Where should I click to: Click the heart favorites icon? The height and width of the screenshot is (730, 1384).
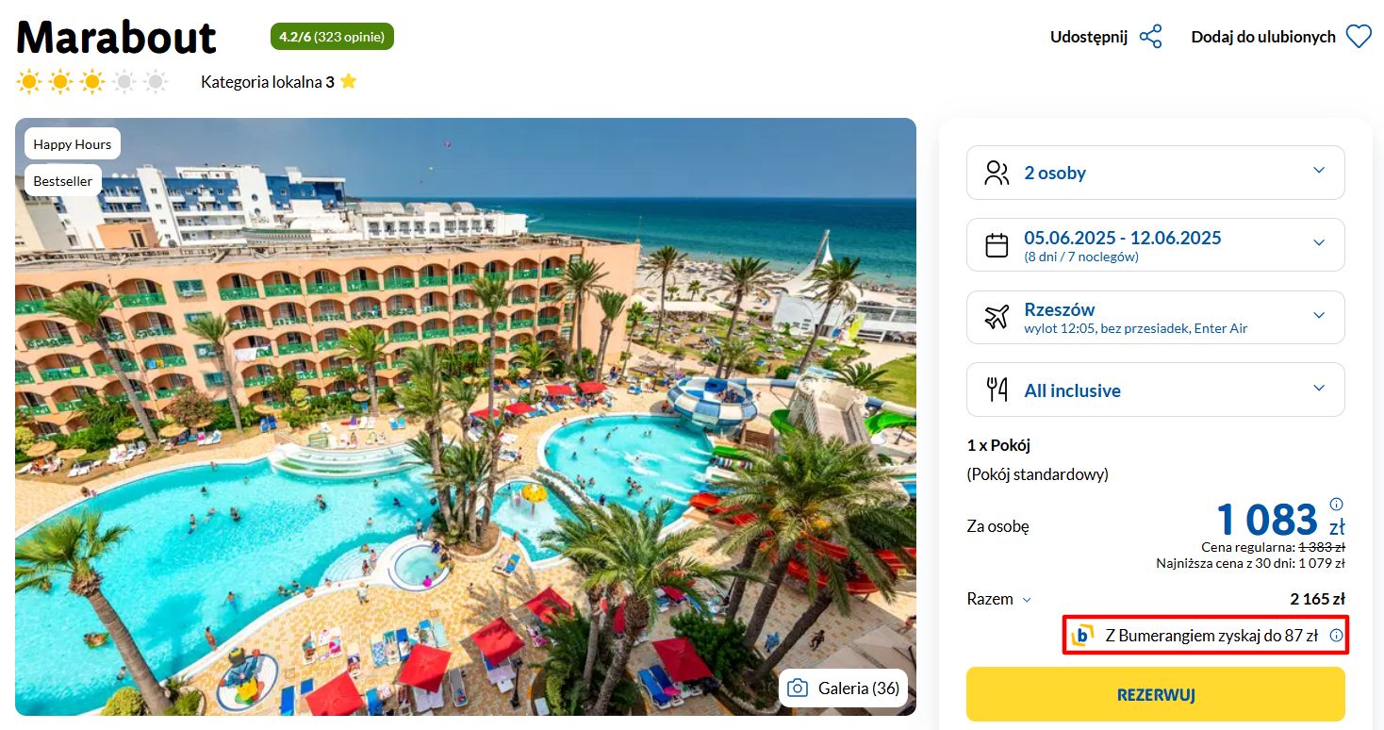tap(1358, 37)
